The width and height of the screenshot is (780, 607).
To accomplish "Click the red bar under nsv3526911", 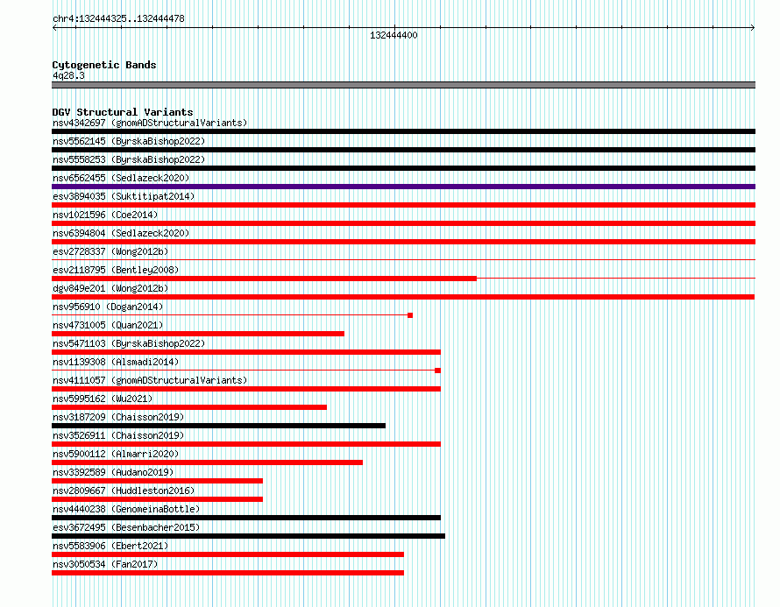I will [x=246, y=444].
